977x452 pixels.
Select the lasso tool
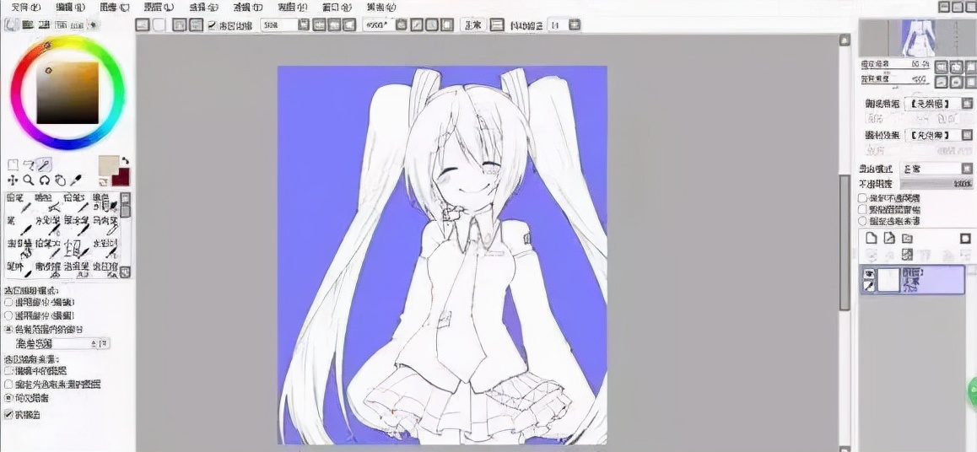click(28, 165)
